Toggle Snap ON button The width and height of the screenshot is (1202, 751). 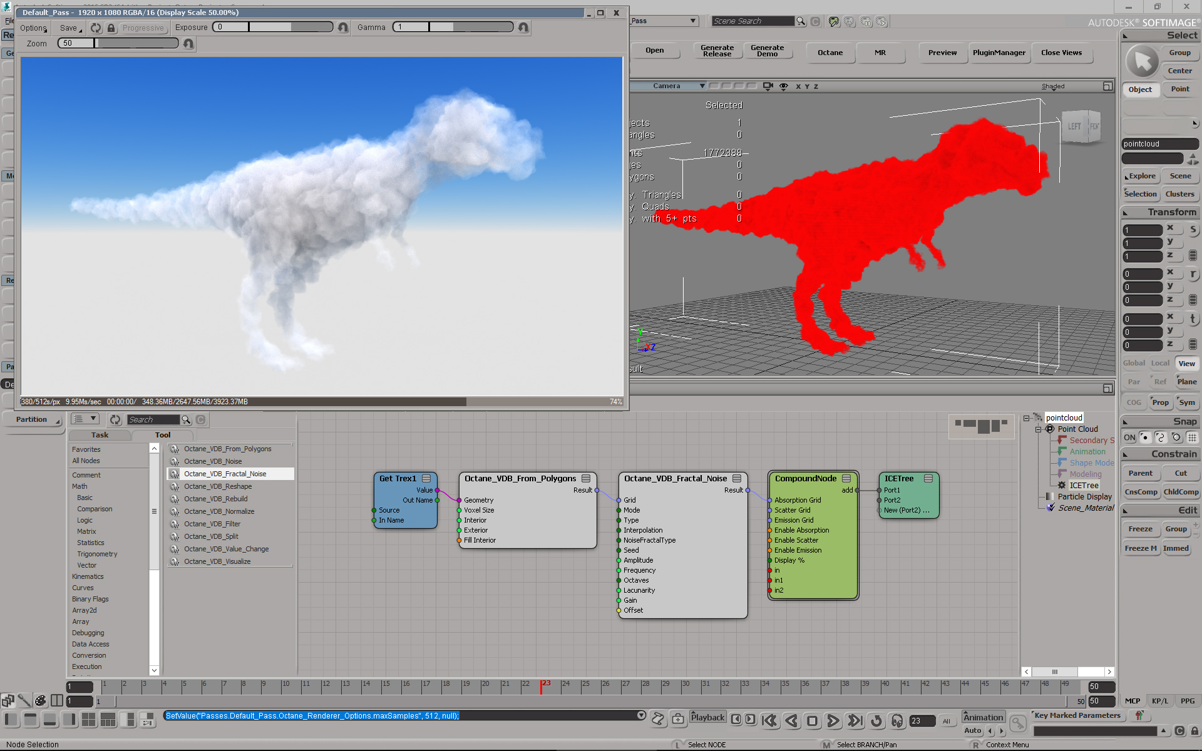pyautogui.click(x=1129, y=437)
